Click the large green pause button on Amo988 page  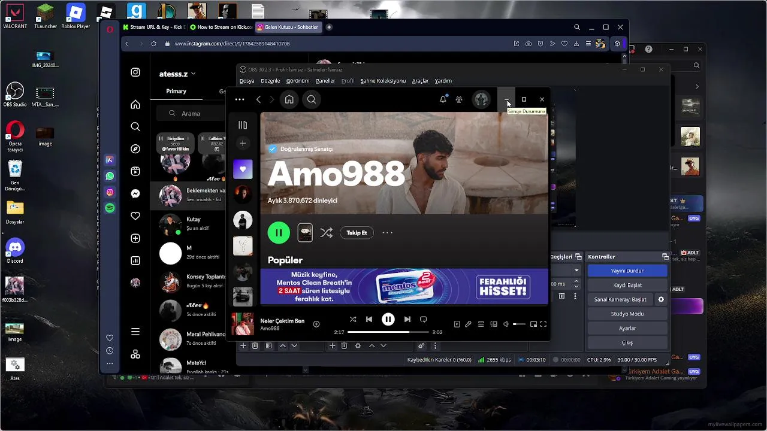(x=279, y=232)
